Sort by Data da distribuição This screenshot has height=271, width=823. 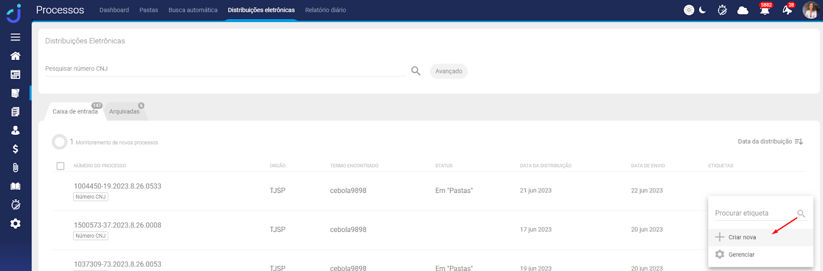coord(770,142)
